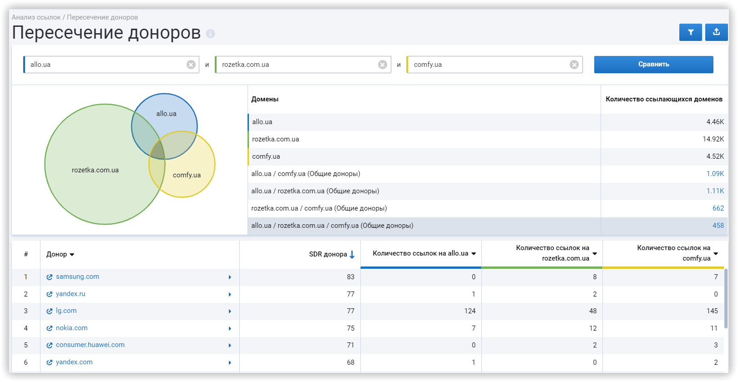Expand nokia.com row arrow

pyautogui.click(x=230, y=328)
